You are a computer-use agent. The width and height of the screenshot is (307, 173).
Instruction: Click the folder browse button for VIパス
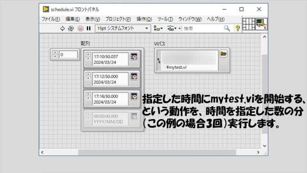pos(223,54)
